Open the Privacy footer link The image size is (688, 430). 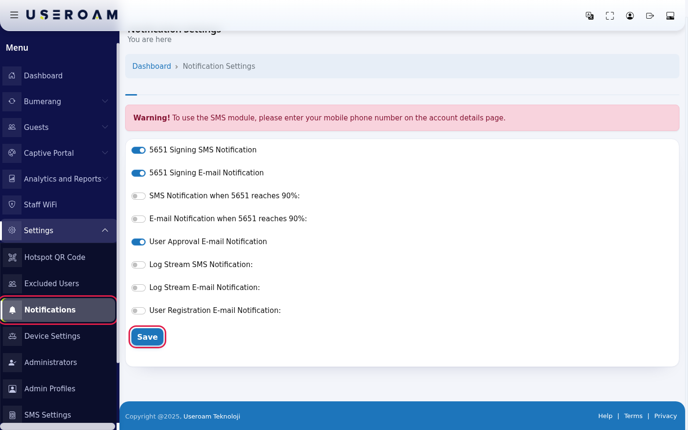[x=665, y=416]
